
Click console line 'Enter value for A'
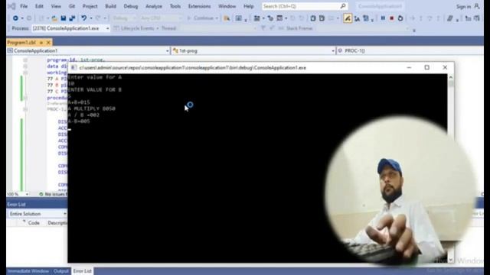pos(95,77)
